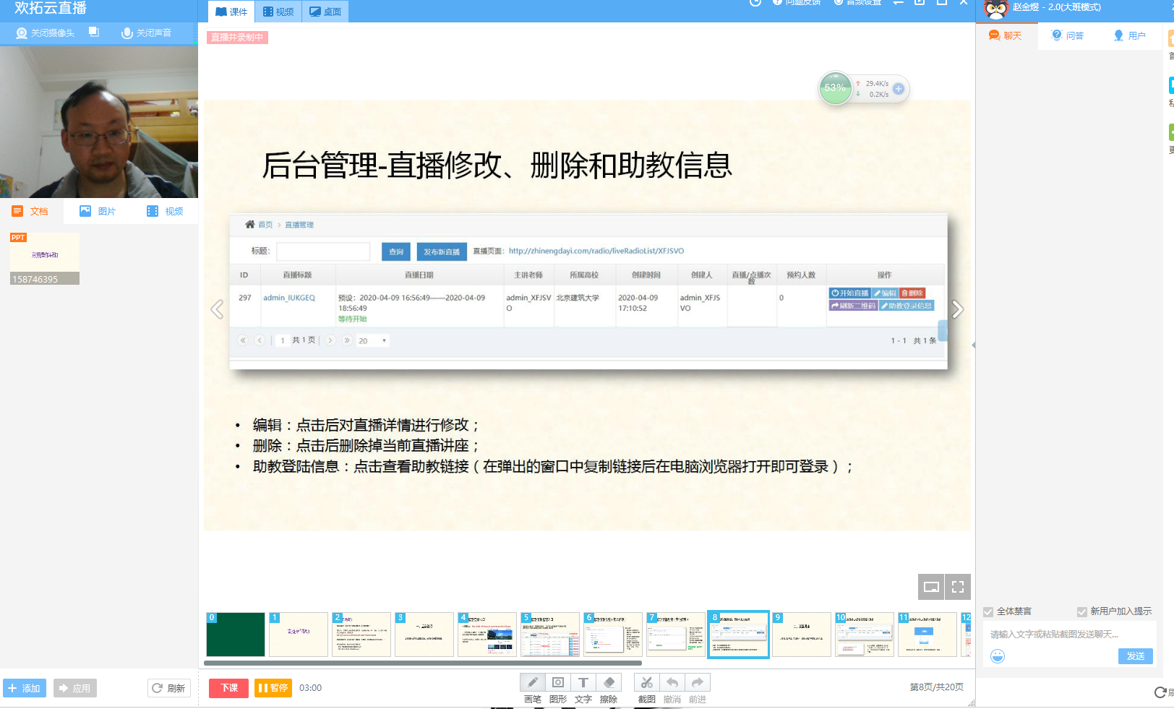The width and height of the screenshot is (1174, 709).
Task: Click the 截图 screenshot capture icon
Action: (646, 682)
